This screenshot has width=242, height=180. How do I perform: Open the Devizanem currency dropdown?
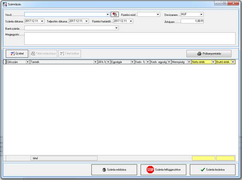(201, 14)
